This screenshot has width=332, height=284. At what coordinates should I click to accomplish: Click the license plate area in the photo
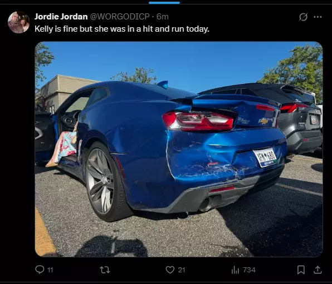265,157
